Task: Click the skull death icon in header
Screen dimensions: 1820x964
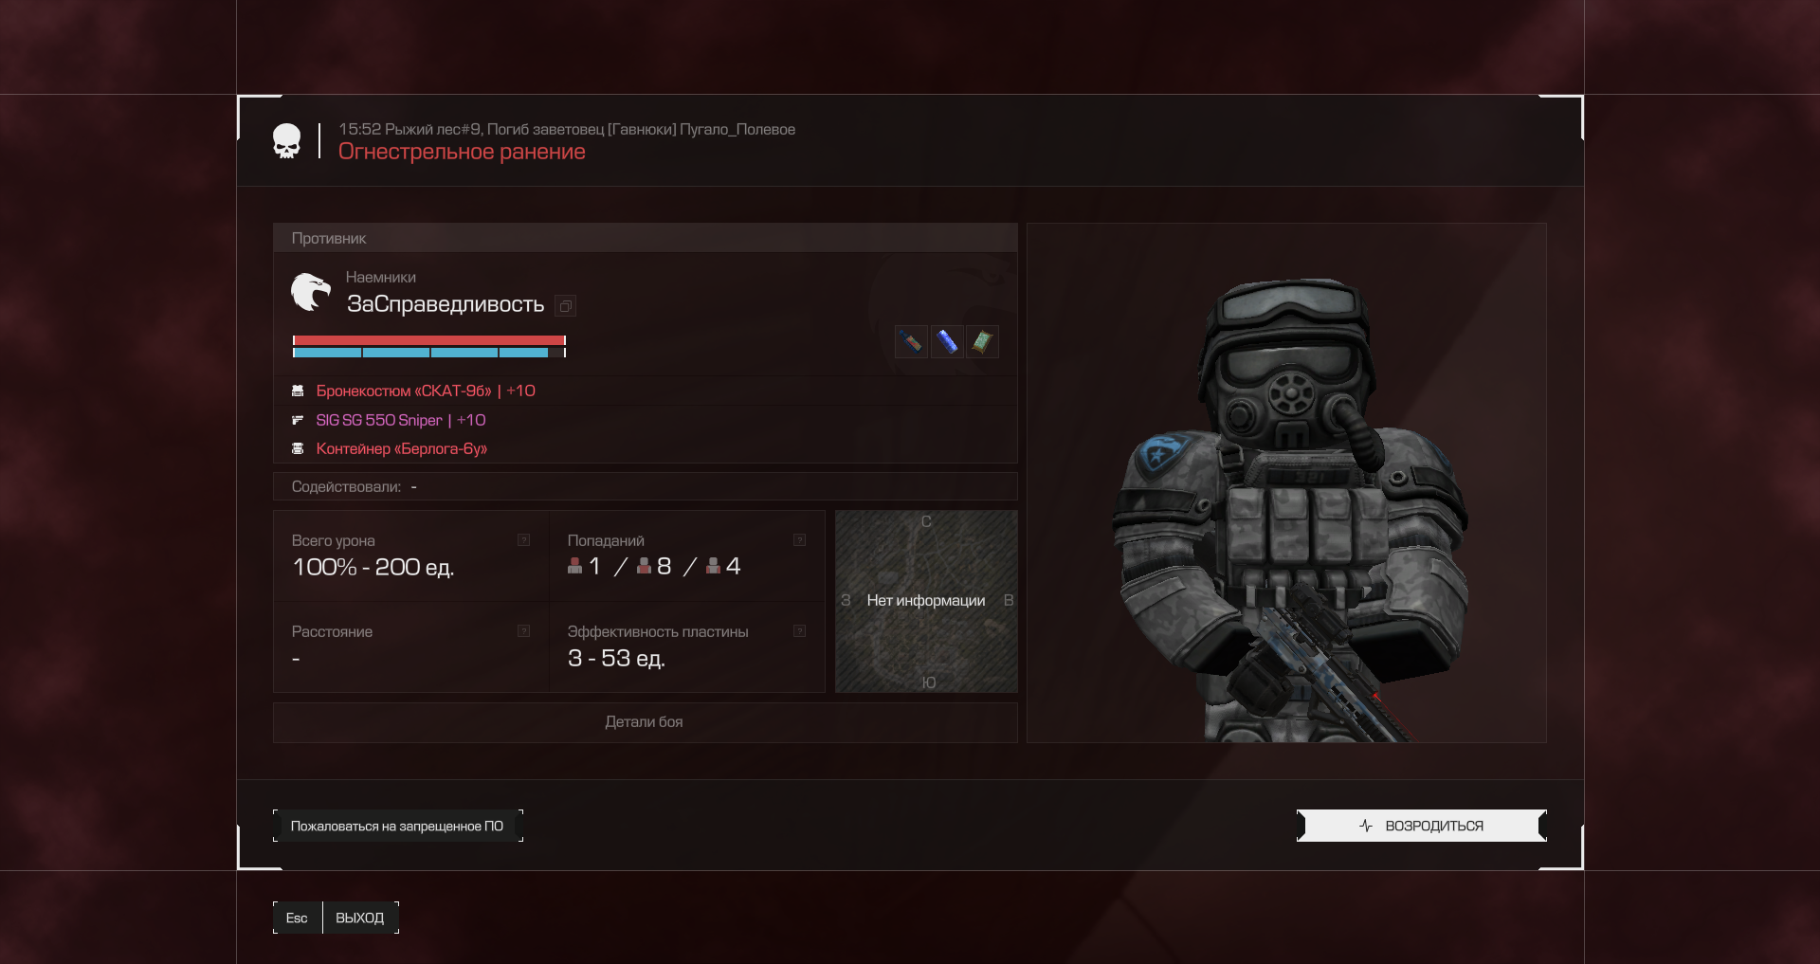Action: coord(286,141)
